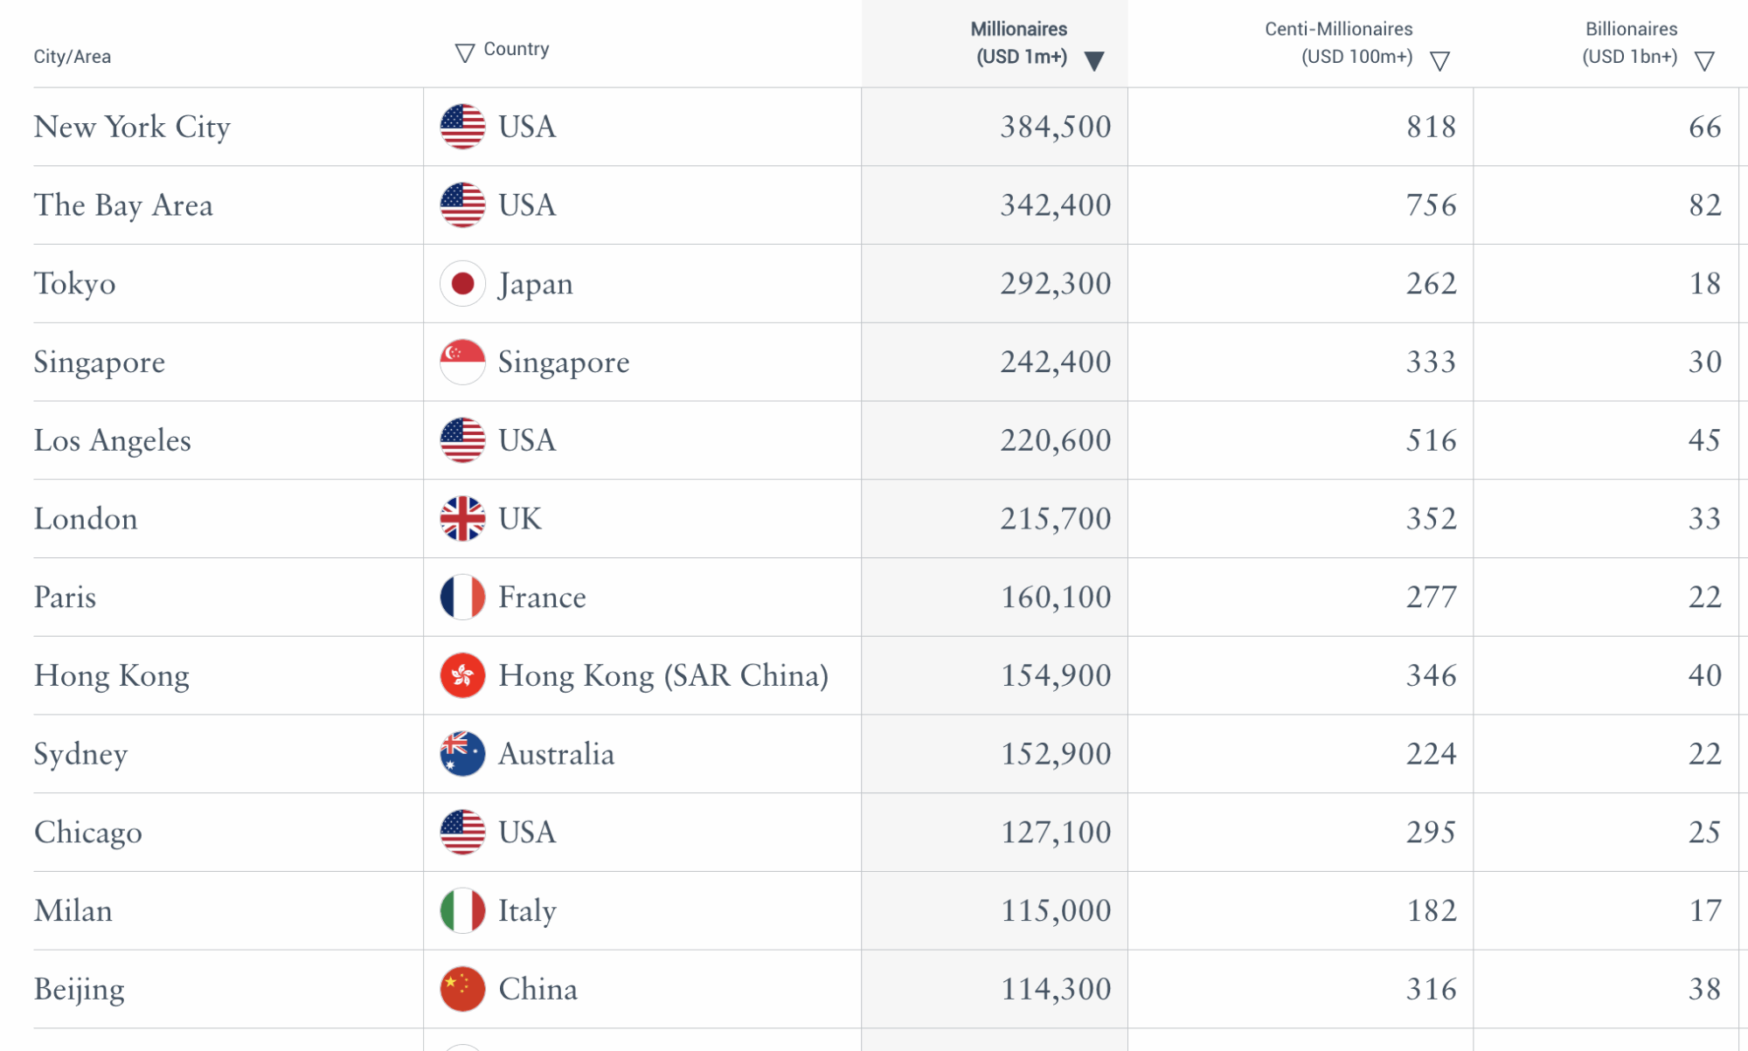This screenshot has height=1051, width=1748.
Task: Click the Hong Kong city name
Action: point(112,675)
